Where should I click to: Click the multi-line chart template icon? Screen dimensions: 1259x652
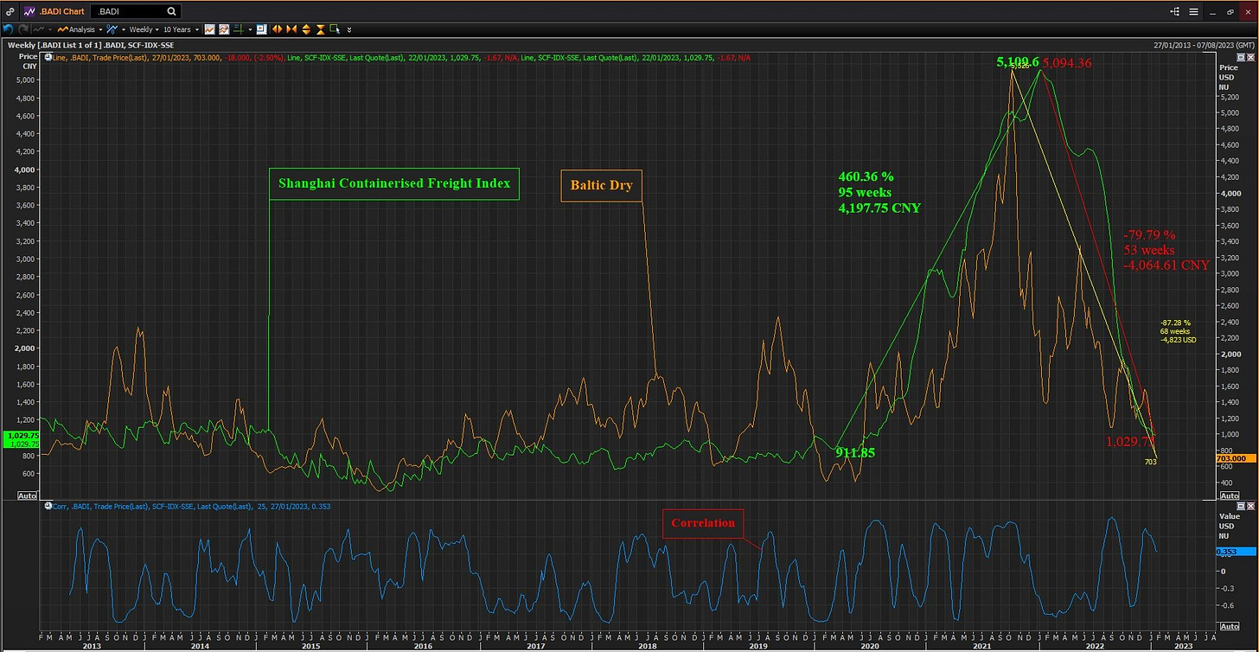(x=224, y=29)
